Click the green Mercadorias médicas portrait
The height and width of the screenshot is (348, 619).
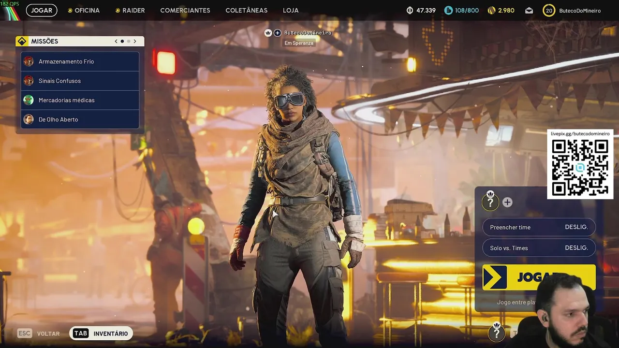pos(29,100)
